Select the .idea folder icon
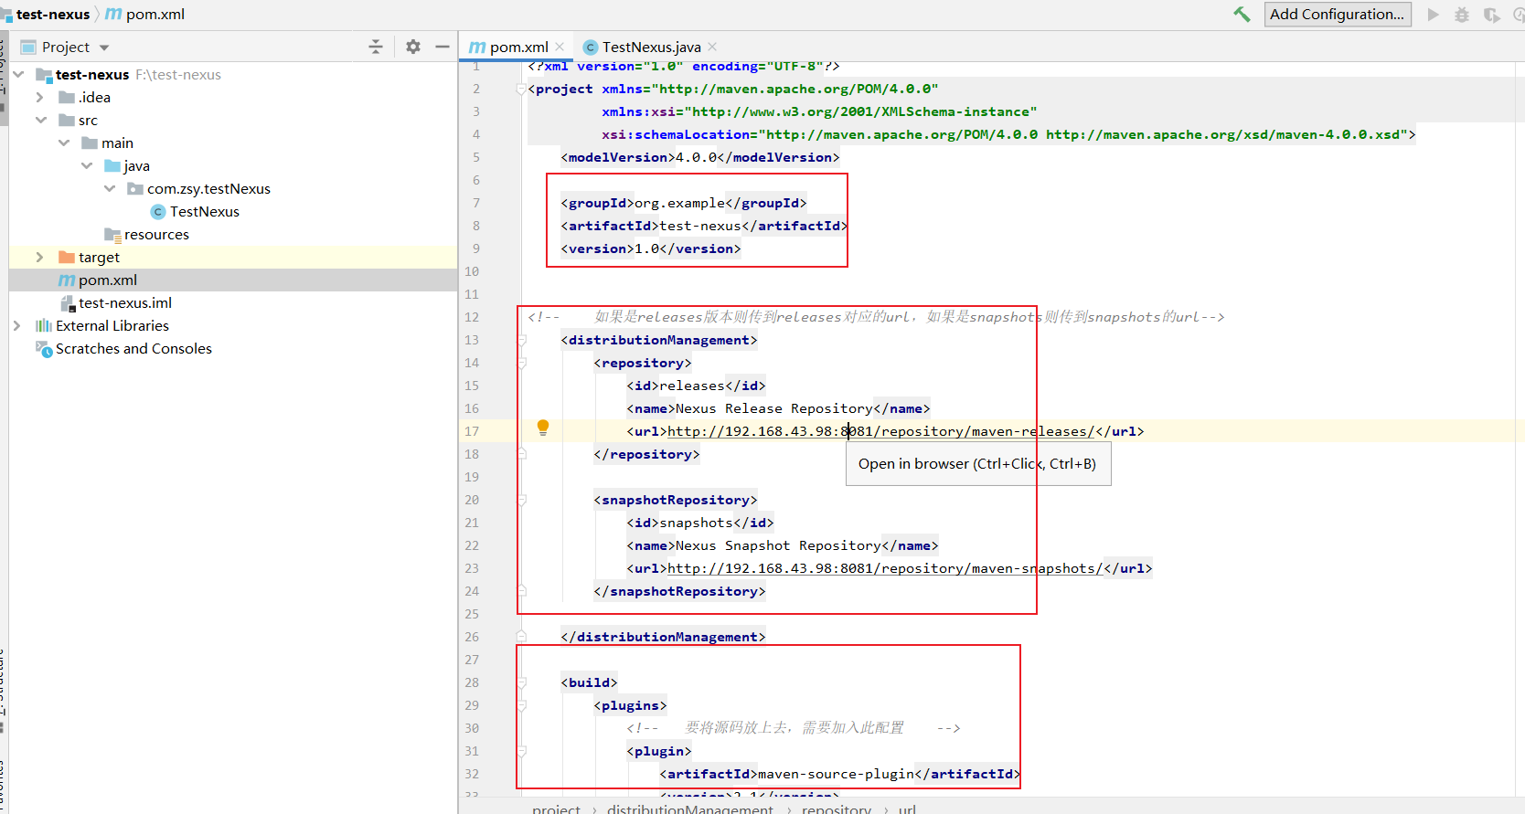This screenshot has width=1525, height=814. (x=67, y=98)
